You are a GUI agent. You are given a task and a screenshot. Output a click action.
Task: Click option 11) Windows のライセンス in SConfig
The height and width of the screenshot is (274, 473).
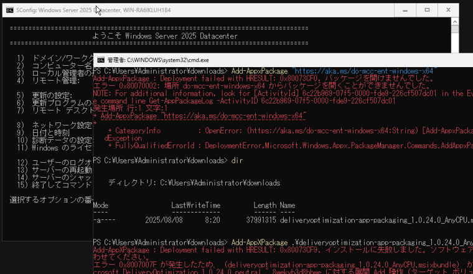coord(55,148)
